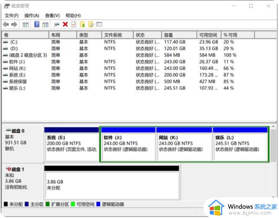Click the red uninitialized 磁盘 1 icon

[x=8, y=169]
